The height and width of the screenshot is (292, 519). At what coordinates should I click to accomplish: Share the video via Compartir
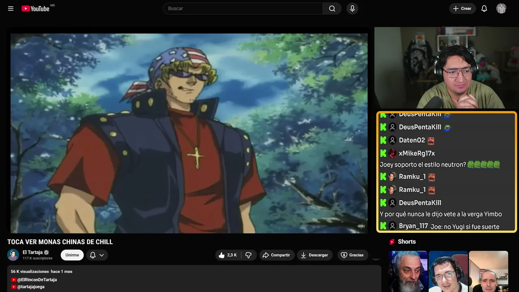[x=277, y=255]
